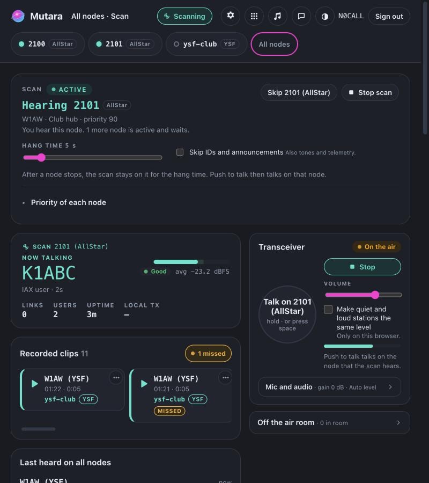
Task: Enable Skip IDs and announcements
Action: point(180,152)
